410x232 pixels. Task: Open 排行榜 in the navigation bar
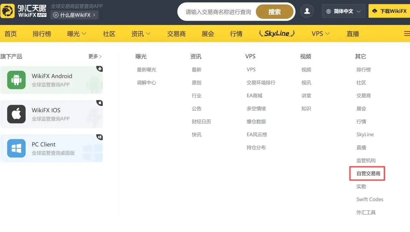point(42,34)
